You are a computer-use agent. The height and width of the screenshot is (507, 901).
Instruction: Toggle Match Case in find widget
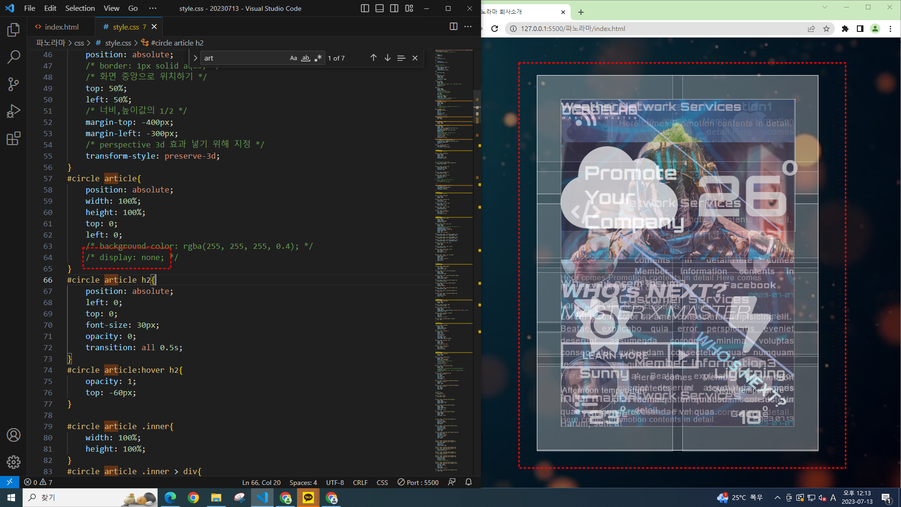click(x=293, y=58)
